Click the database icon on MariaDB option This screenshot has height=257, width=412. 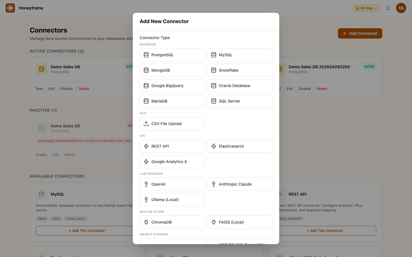tap(146, 101)
